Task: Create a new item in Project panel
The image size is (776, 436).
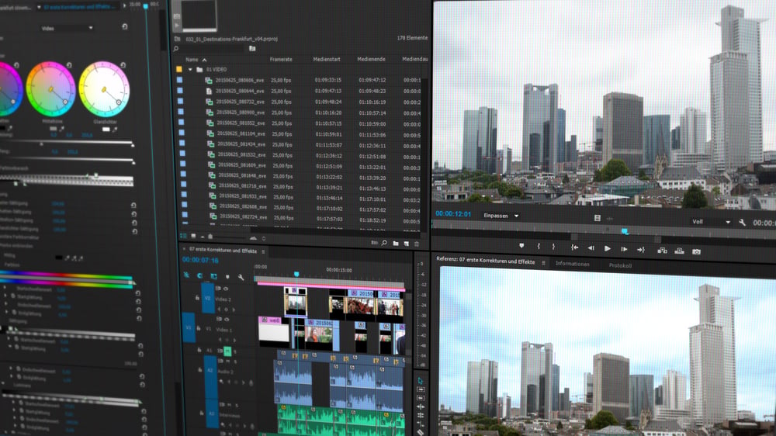Action: point(407,244)
